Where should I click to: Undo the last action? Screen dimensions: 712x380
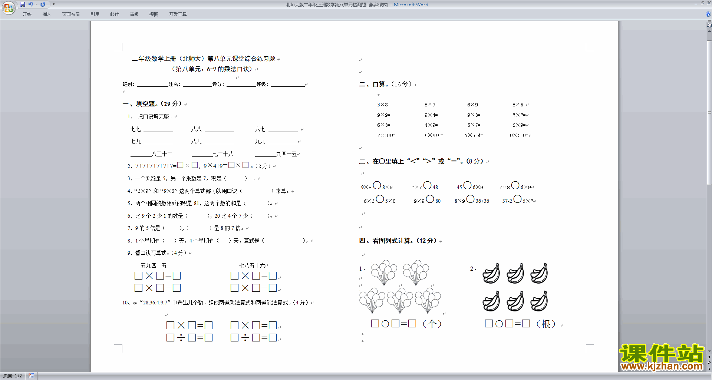click(30, 4)
